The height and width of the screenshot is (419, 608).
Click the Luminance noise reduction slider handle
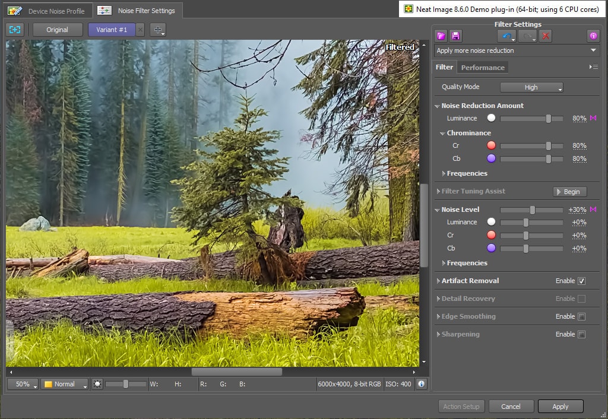pos(549,119)
